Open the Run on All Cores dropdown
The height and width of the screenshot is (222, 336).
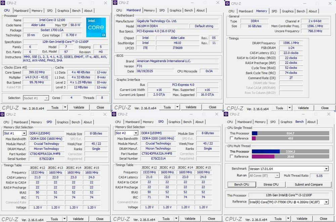coord(264,176)
